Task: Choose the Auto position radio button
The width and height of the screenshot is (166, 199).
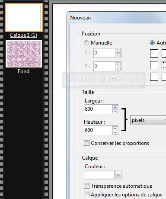Action: click(x=152, y=43)
